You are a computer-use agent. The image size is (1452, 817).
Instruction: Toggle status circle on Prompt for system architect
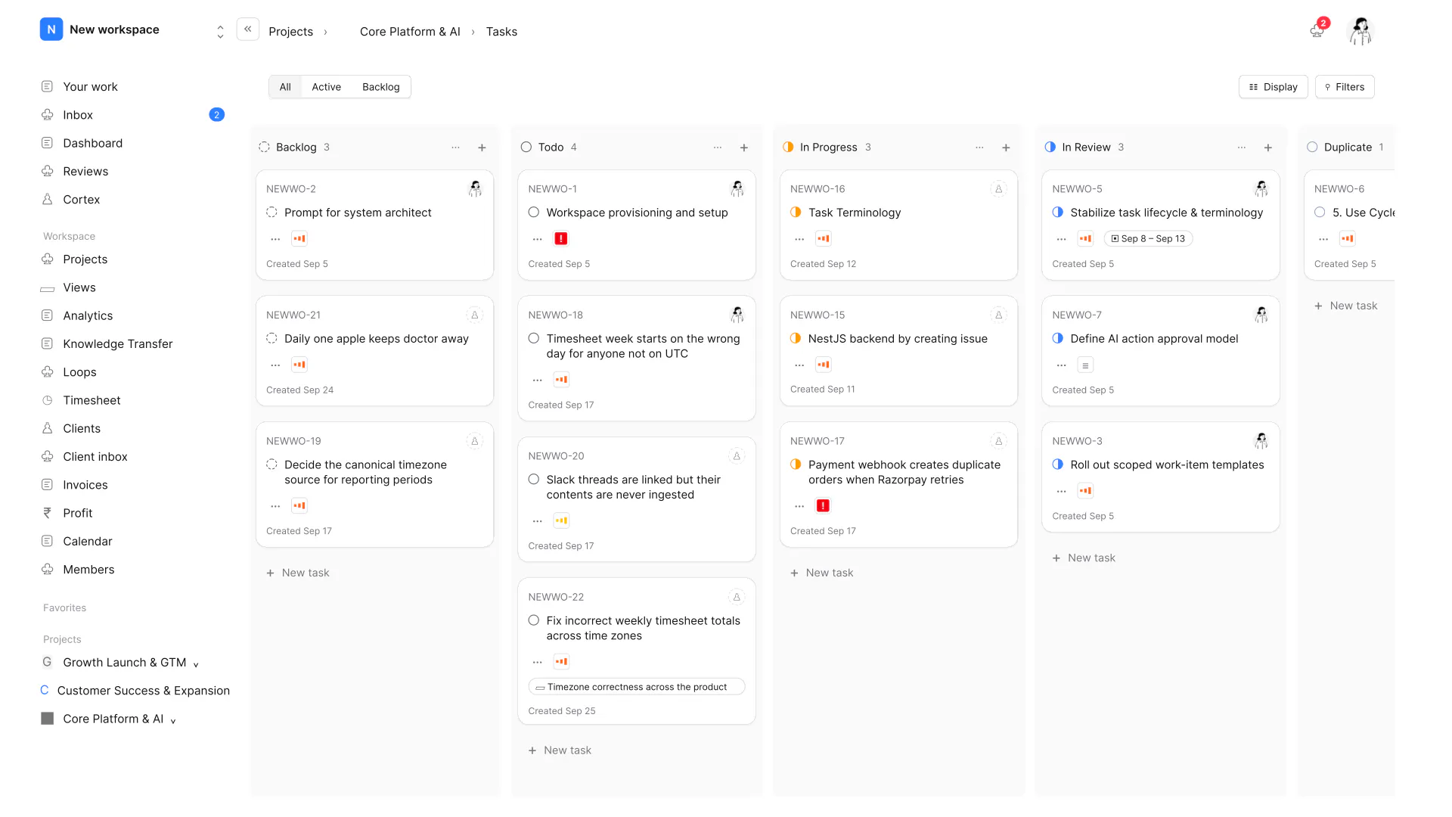tap(271, 213)
